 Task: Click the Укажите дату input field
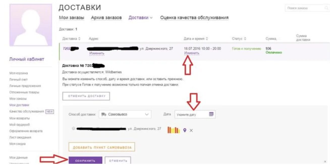(x=195, y=114)
